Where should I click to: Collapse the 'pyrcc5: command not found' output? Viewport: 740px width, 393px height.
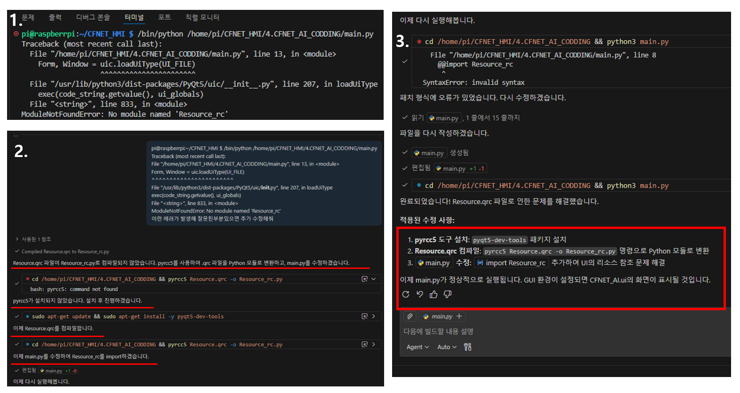pos(374,279)
